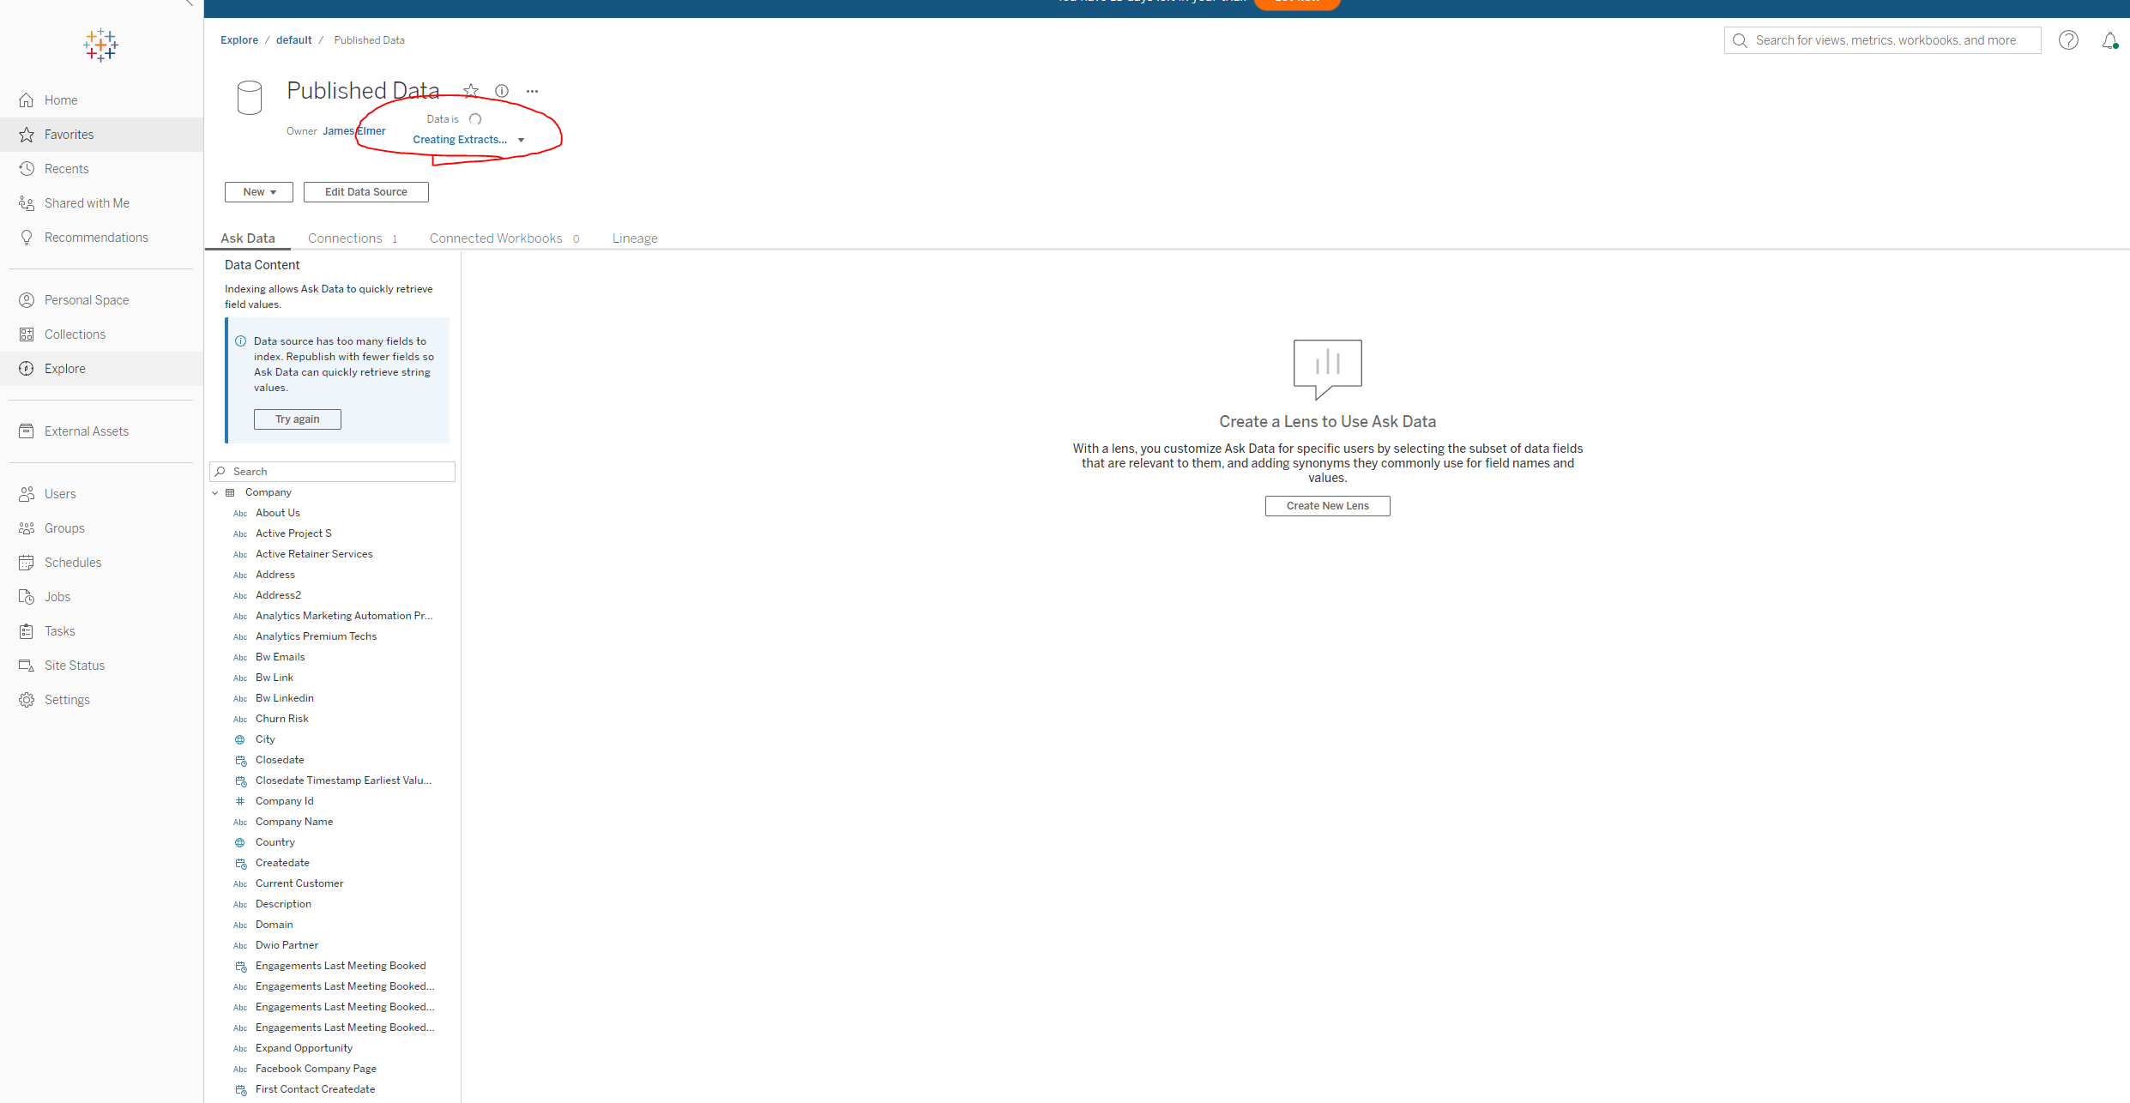
Task: Click Create New Lens
Action: click(1327, 505)
